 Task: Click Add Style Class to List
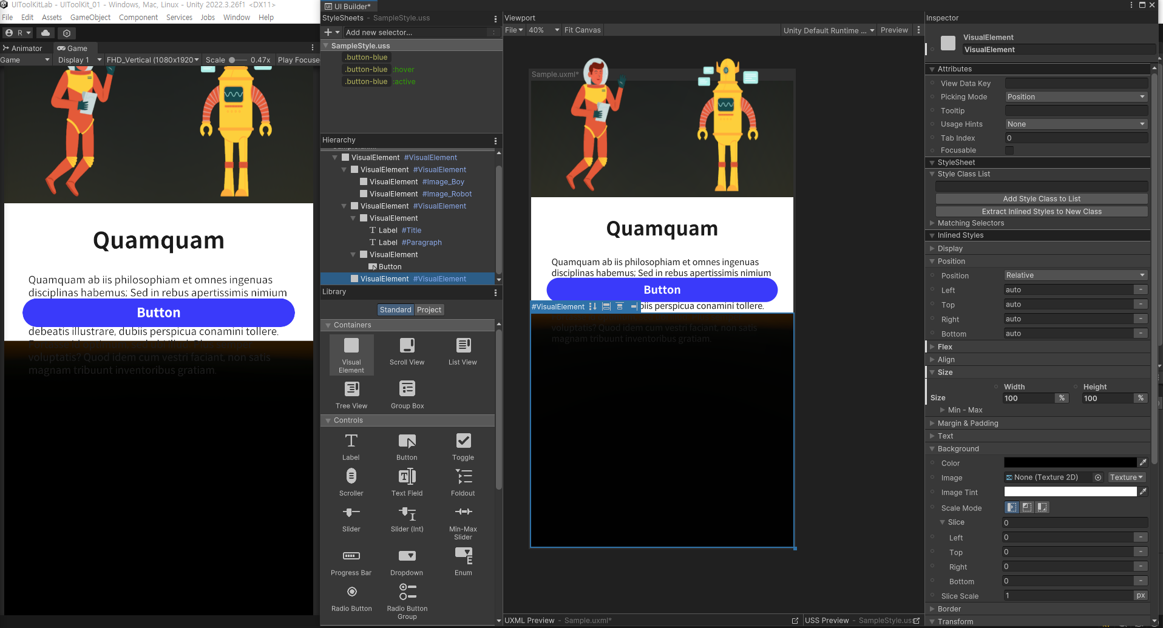pyautogui.click(x=1042, y=199)
